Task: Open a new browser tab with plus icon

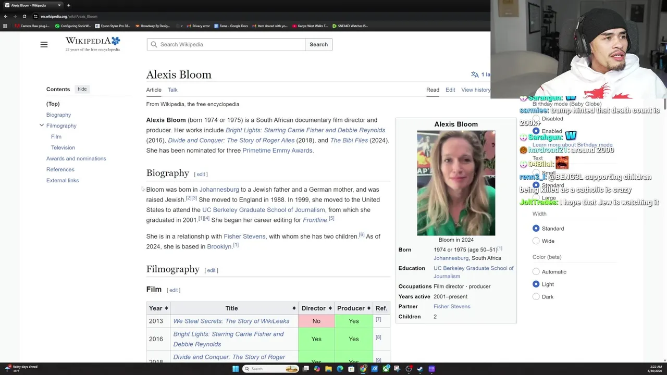Action: click(x=68, y=5)
